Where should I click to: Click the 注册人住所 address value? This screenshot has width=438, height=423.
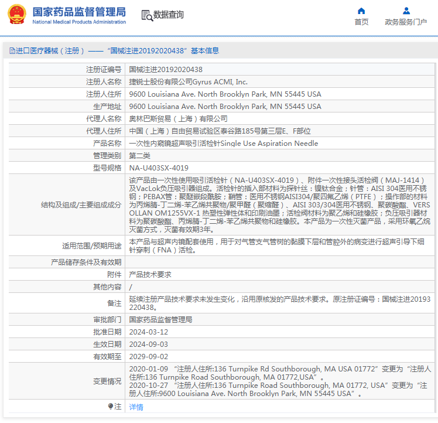click(225, 94)
